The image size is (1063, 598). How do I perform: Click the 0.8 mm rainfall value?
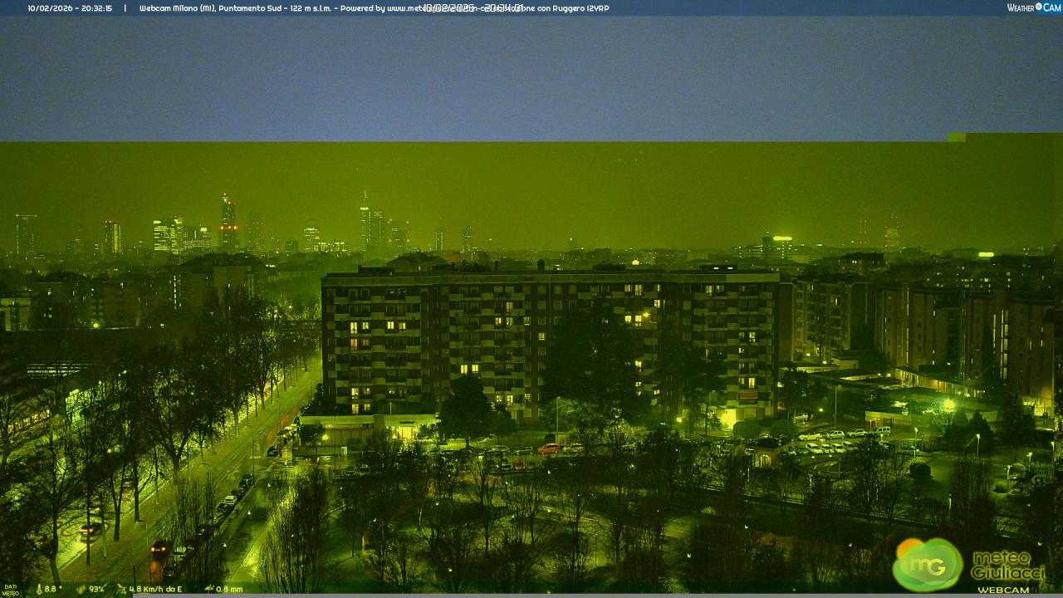(229, 589)
